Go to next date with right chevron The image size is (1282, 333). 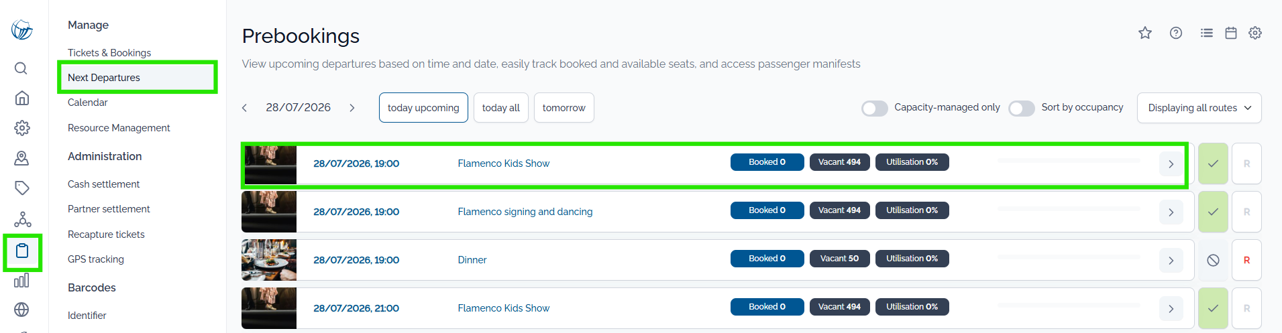[x=352, y=108]
